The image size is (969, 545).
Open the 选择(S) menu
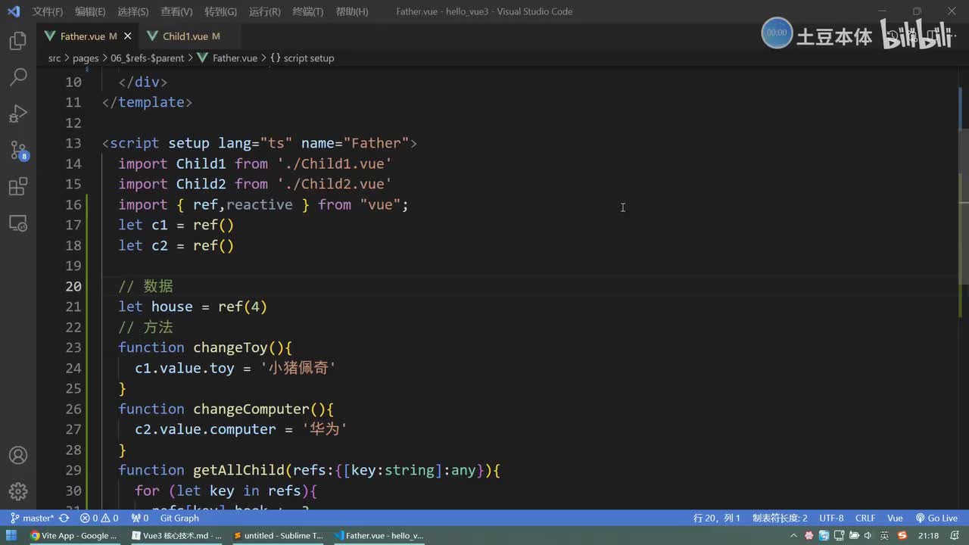coord(133,12)
